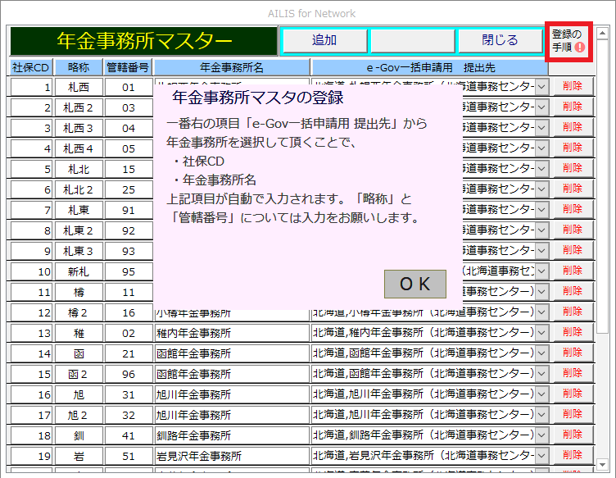Select 年金事務所名 field for row 13 稚内年金事務所
This screenshot has width=616, height=478.
tap(232, 333)
